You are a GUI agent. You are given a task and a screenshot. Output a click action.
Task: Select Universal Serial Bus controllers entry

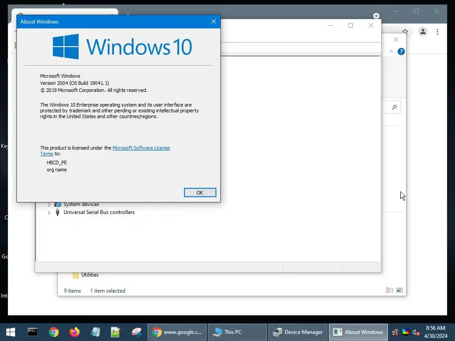tap(99, 212)
